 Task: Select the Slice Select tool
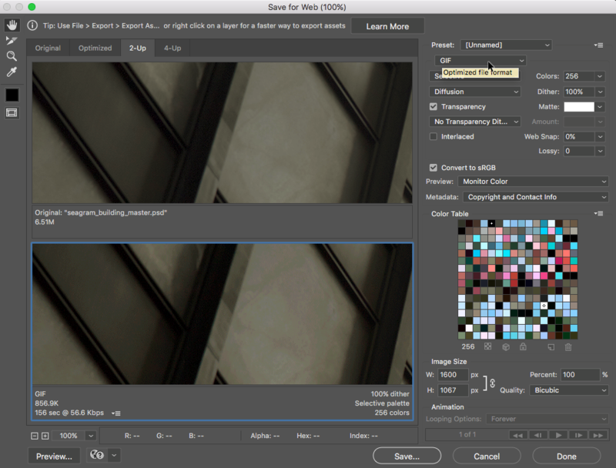(x=12, y=41)
